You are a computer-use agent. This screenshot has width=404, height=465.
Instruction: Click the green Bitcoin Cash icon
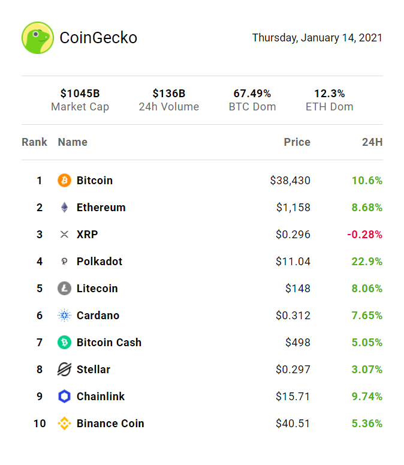[64, 343]
